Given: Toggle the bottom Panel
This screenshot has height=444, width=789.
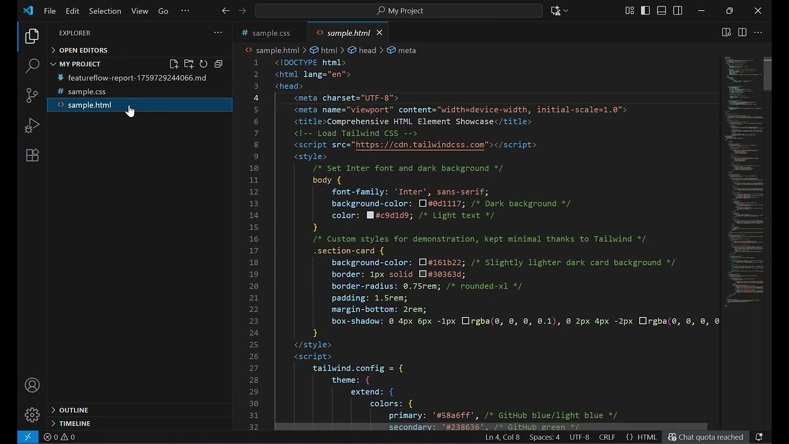Looking at the screenshot, I should click(x=661, y=10).
